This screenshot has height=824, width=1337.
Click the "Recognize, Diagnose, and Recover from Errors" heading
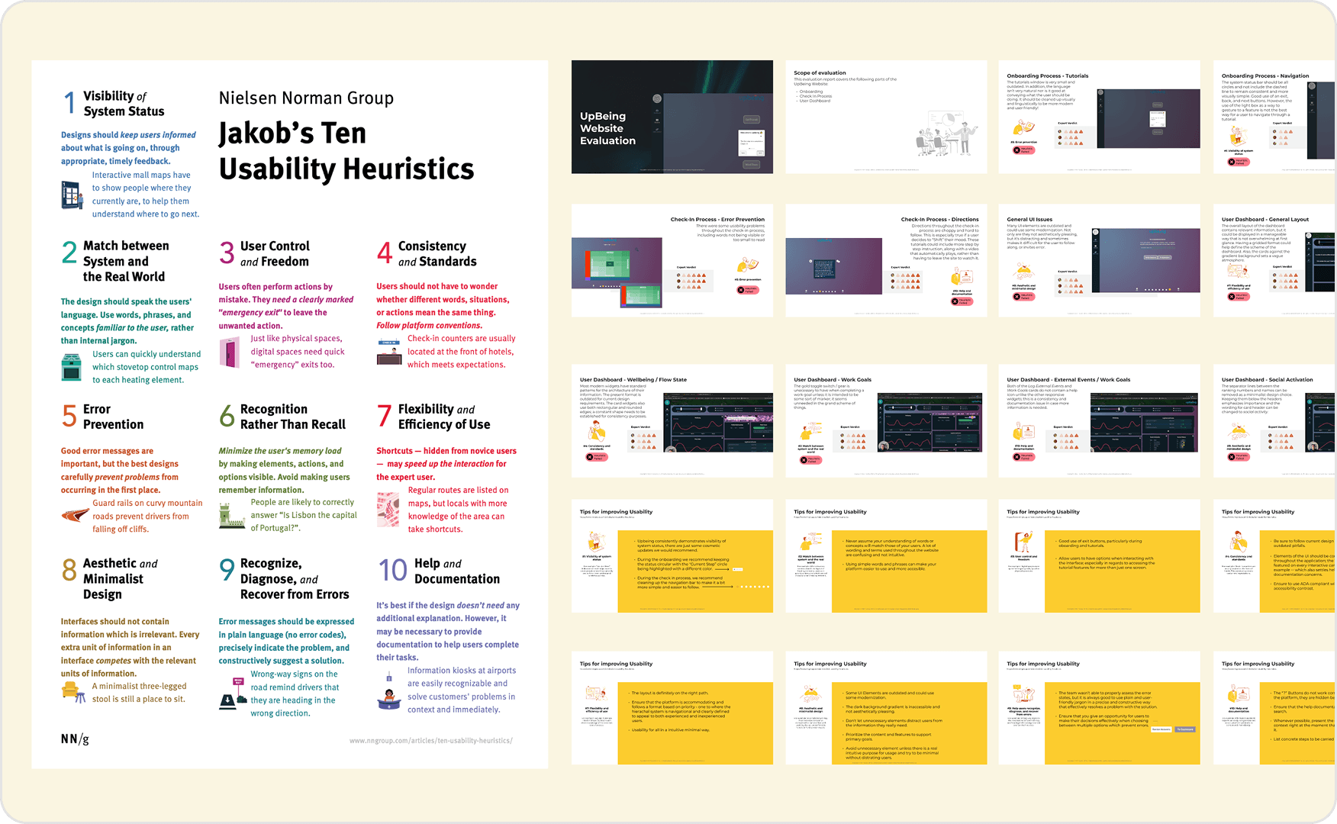tap(295, 578)
